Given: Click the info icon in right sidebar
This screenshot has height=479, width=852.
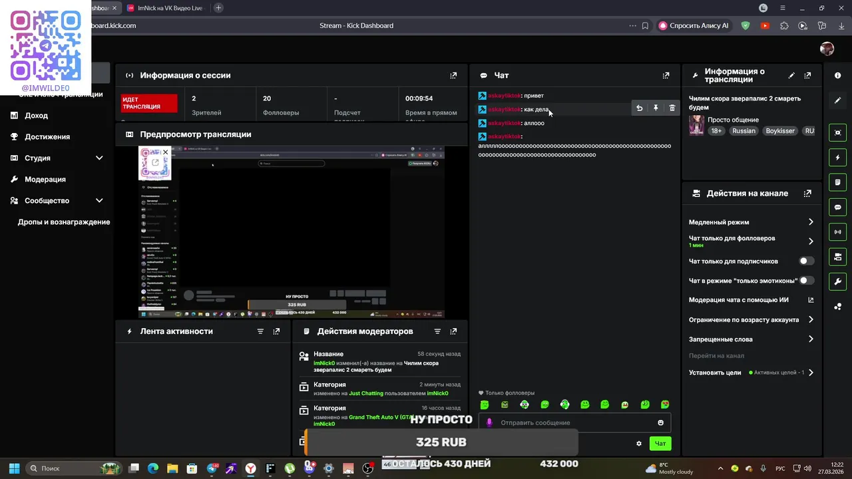Looking at the screenshot, I should pos(838,76).
